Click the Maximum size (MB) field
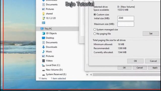 click(x=126, y=24)
